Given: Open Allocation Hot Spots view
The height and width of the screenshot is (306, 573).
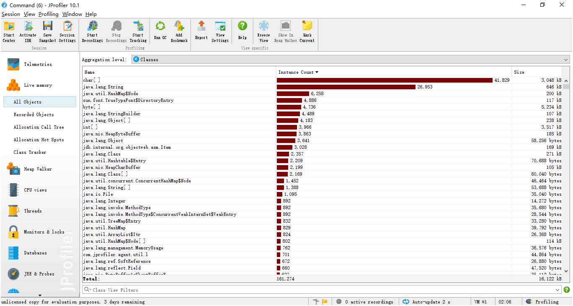Looking at the screenshot, I should [x=39, y=140].
